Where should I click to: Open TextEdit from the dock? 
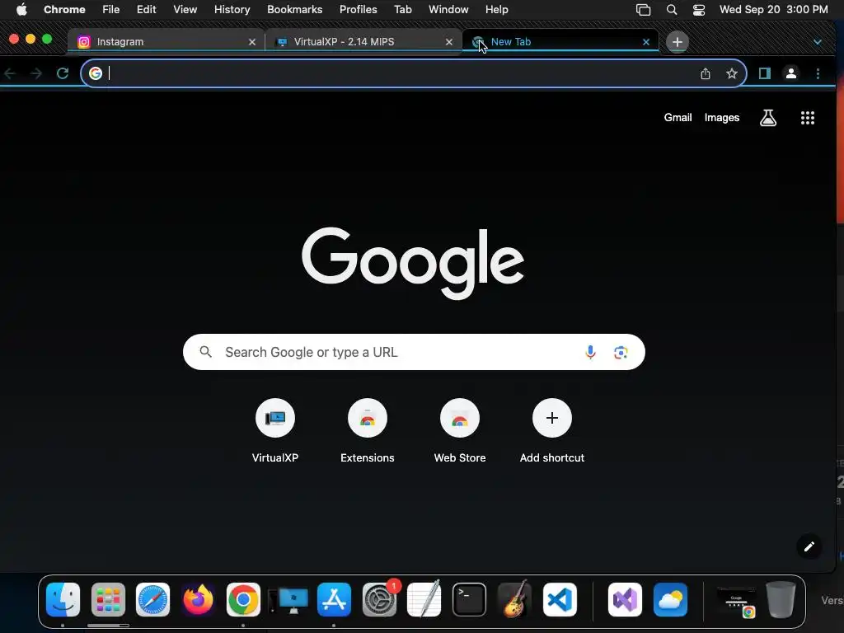pyautogui.click(x=424, y=598)
